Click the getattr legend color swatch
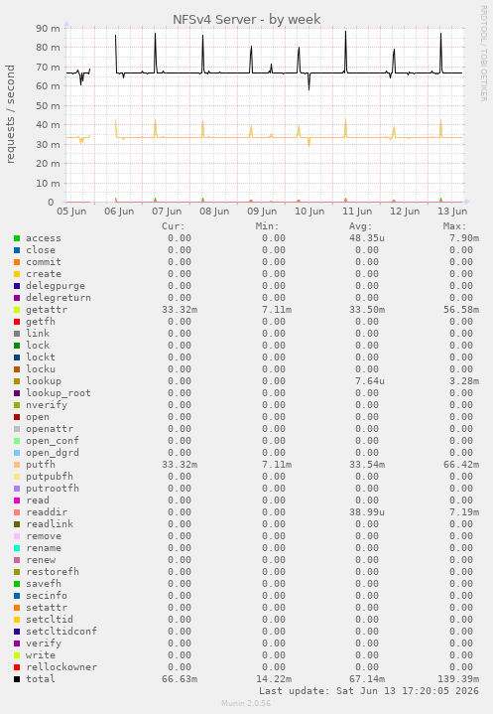 tap(17, 310)
